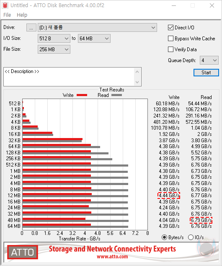Click the Description box scroll down arrow
This screenshot has width=222, height=266.
tap(137, 82)
